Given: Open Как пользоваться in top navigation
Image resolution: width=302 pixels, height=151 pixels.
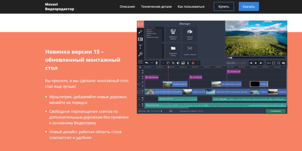Looking at the screenshot, I should tap(191, 6).
